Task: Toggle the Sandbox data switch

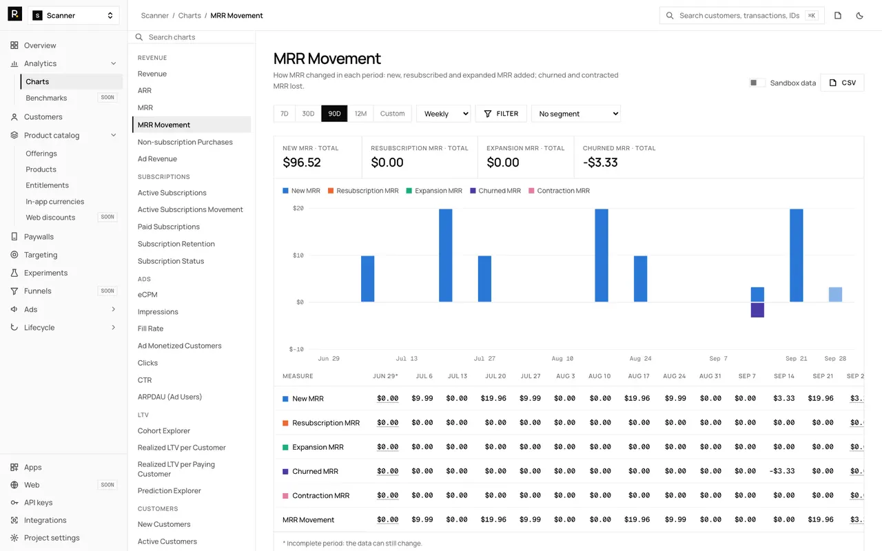Action: pyautogui.click(x=757, y=83)
